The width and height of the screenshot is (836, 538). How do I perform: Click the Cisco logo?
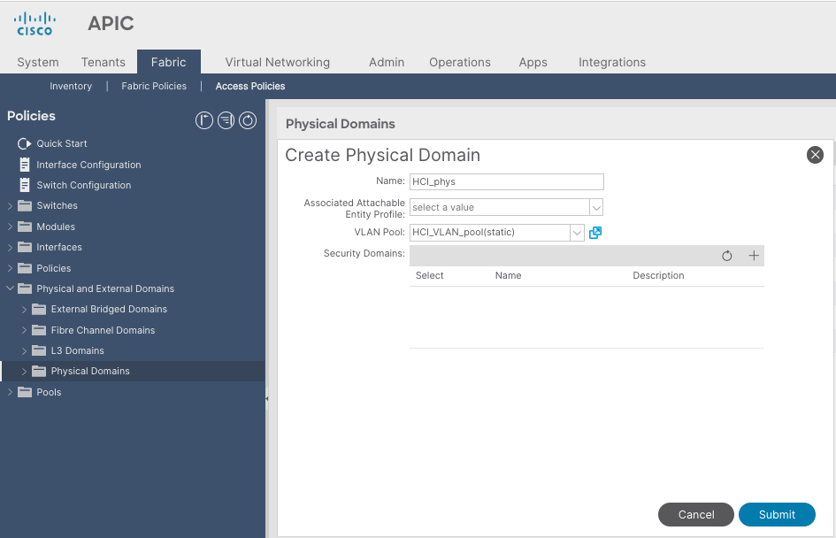pyautogui.click(x=35, y=24)
